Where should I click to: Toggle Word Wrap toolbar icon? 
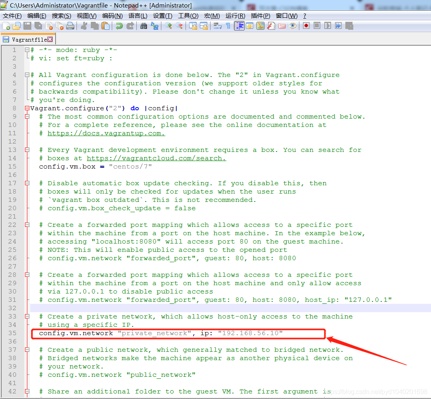[x=217, y=26]
